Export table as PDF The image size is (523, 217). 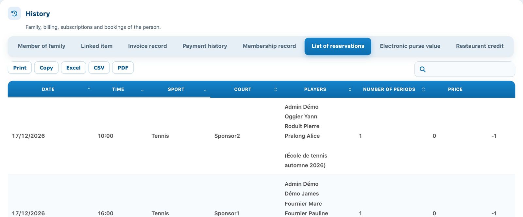click(x=123, y=68)
